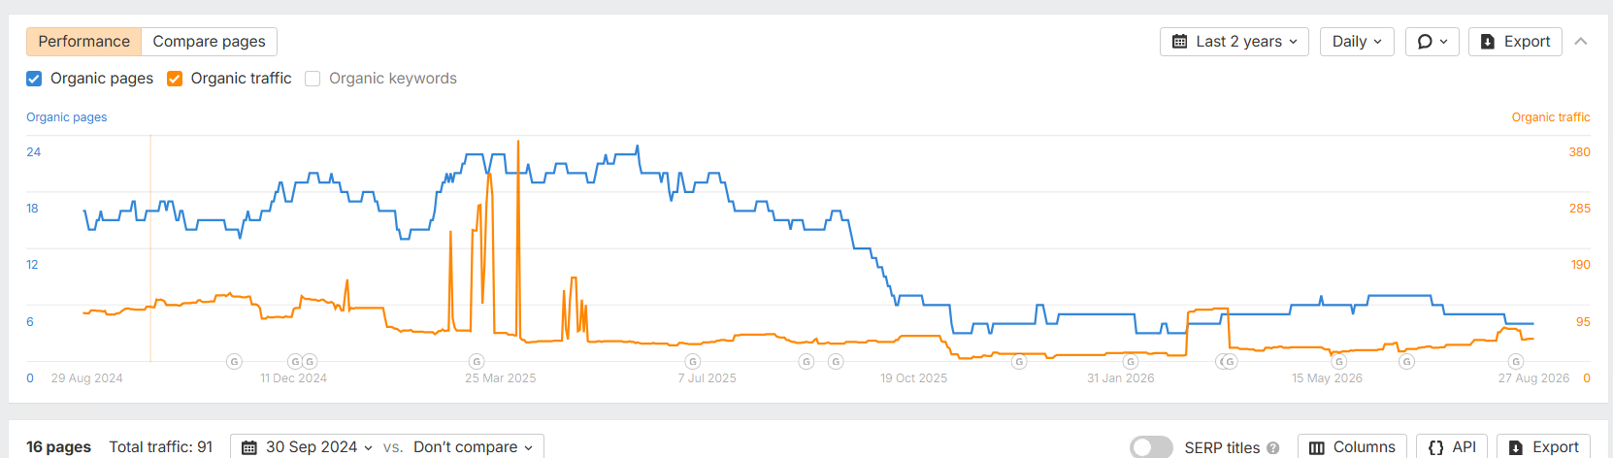The image size is (1613, 458).
Task: Collapse the chart panel with the up chevron
Action: [x=1581, y=42]
